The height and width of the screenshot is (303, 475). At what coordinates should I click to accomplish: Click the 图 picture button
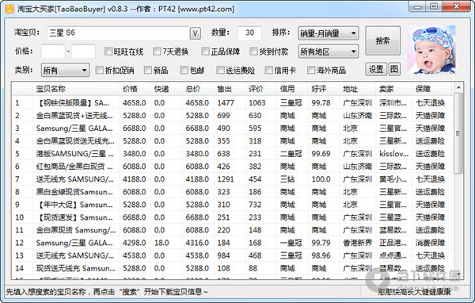393,69
